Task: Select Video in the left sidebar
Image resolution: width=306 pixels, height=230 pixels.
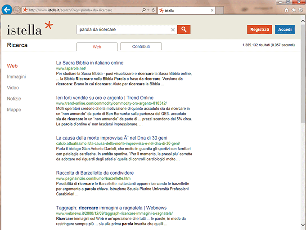Action: [x=13, y=88]
